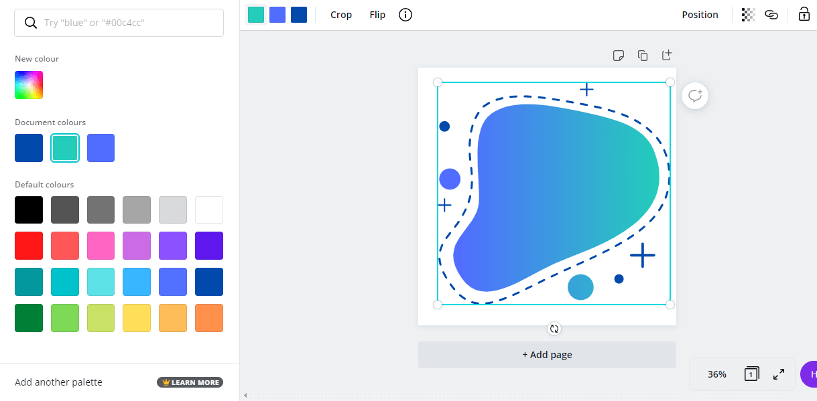Open the Position panel
Image resolution: width=817 pixels, height=401 pixels.
point(700,14)
